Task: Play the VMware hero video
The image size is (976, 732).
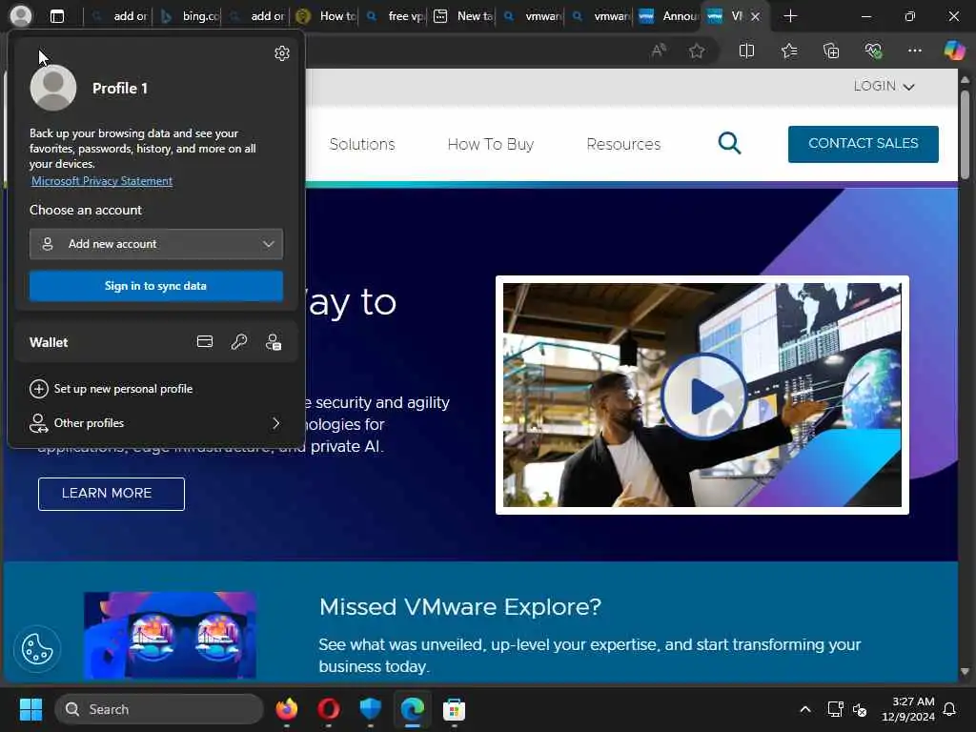Action: point(704,396)
